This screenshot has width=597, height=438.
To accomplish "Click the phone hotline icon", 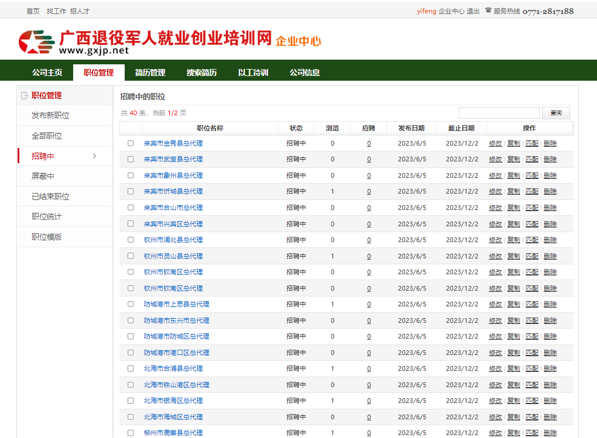I will click(x=488, y=11).
